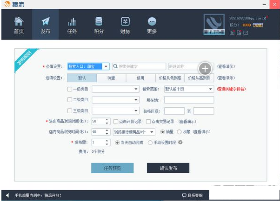The width and height of the screenshot is (280, 201).
Task: Select the 手动设置时段 radio button
Action: pyautogui.click(x=150, y=143)
